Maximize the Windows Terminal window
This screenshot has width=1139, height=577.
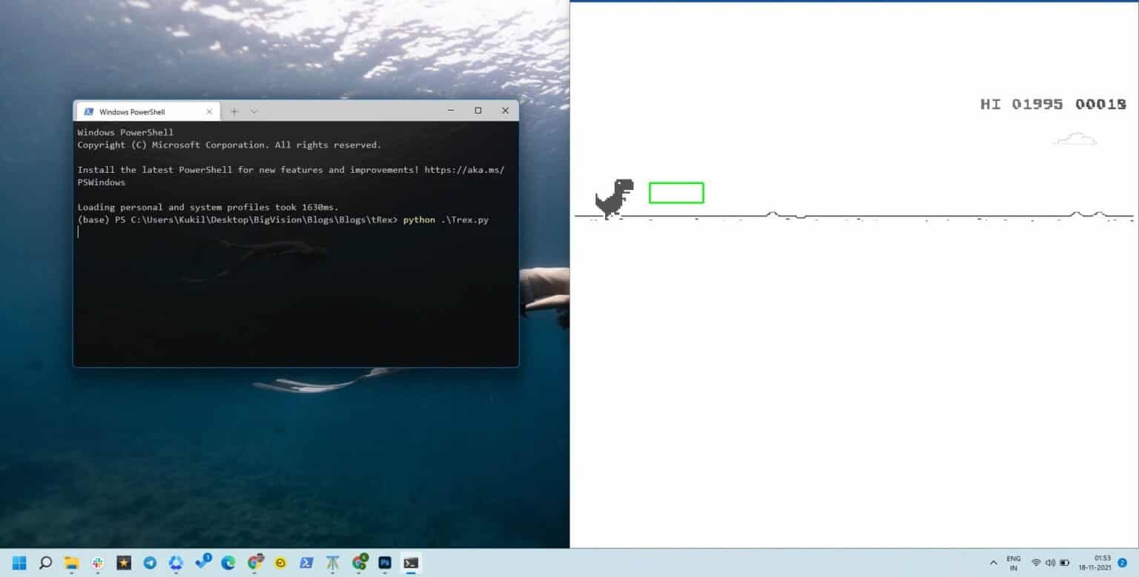click(478, 111)
